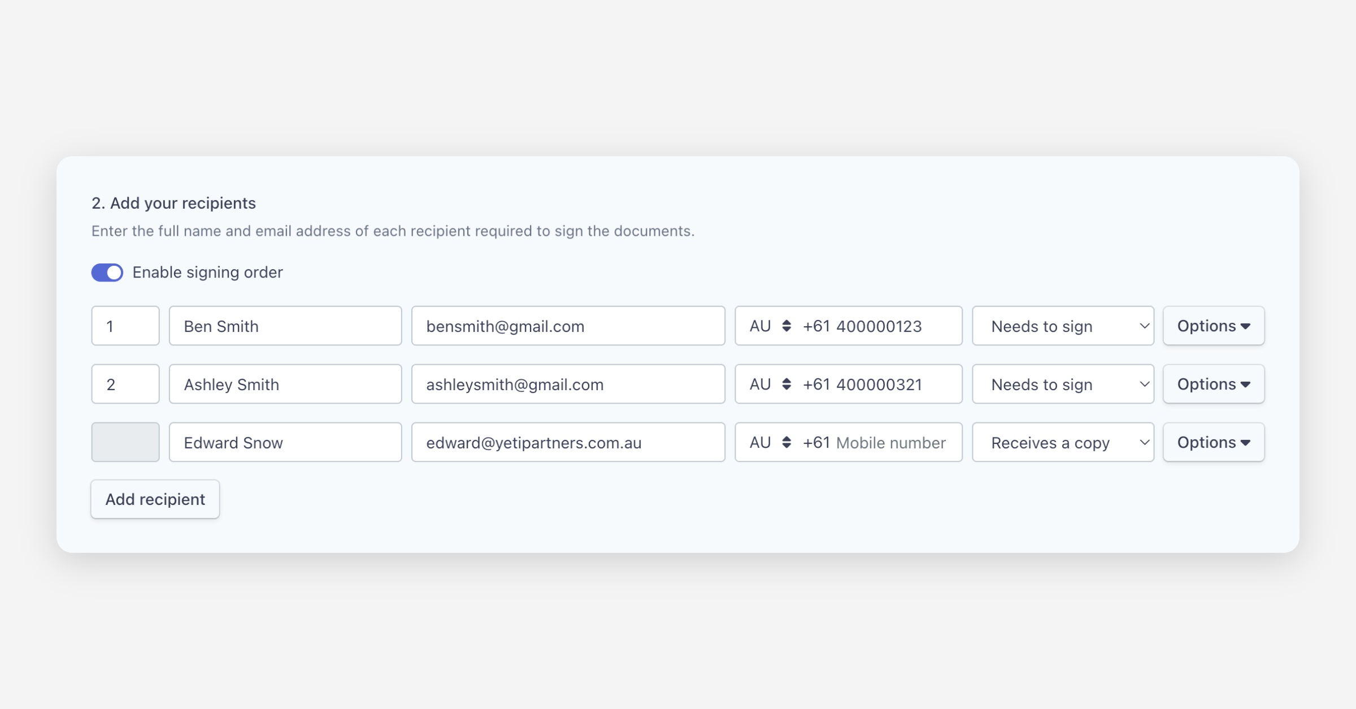Open Ben Smith's Needs to sign dropdown

click(x=1062, y=326)
